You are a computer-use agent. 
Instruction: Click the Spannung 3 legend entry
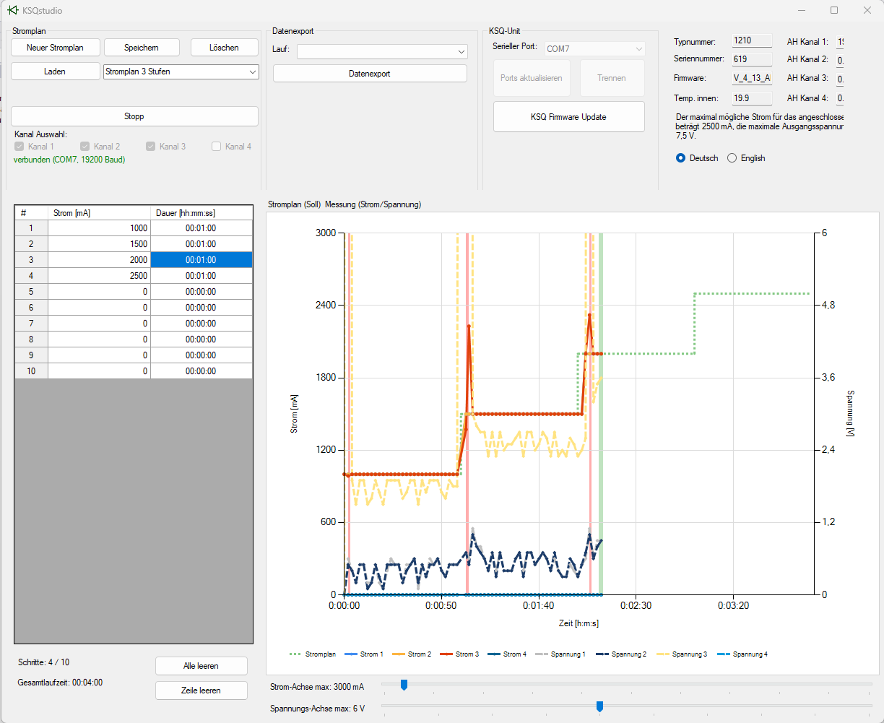tap(680, 654)
